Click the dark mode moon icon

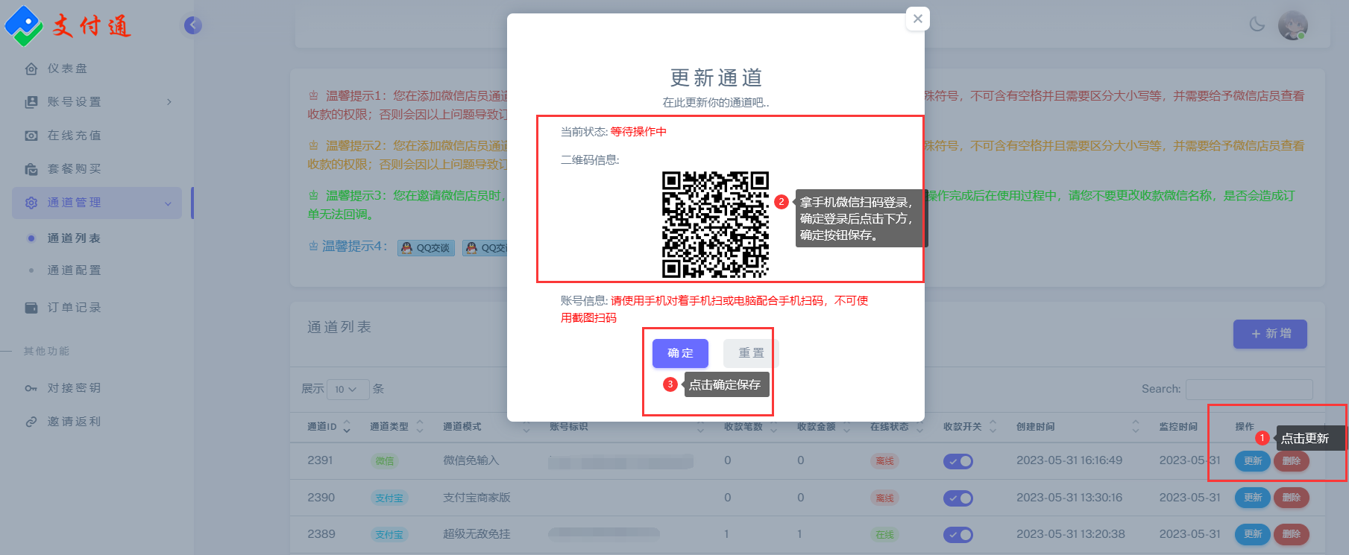pyautogui.click(x=1257, y=25)
